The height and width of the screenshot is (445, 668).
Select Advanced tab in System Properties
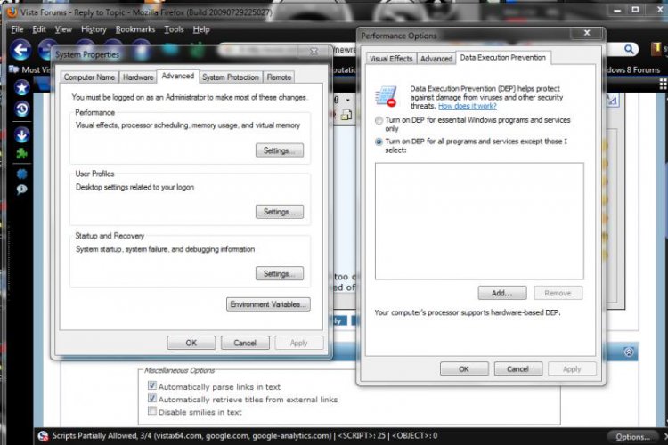pos(177,76)
